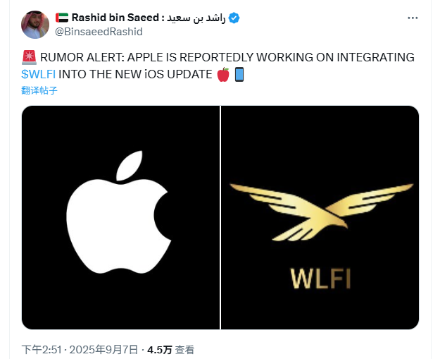440x359 pixels.
Task: Click Rashid bin Saeed's profile avatar
Action: (35, 25)
